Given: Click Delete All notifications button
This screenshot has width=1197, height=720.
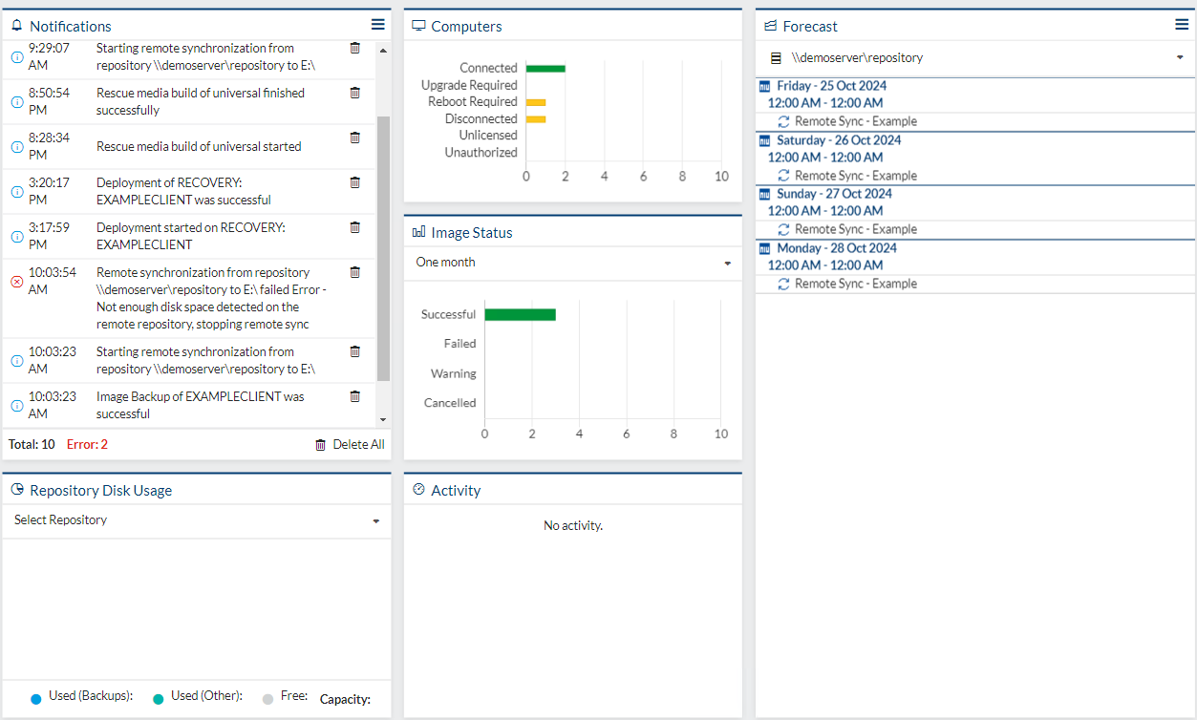Looking at the screenshot, I should pyautogui.click(x=350, y=444).
